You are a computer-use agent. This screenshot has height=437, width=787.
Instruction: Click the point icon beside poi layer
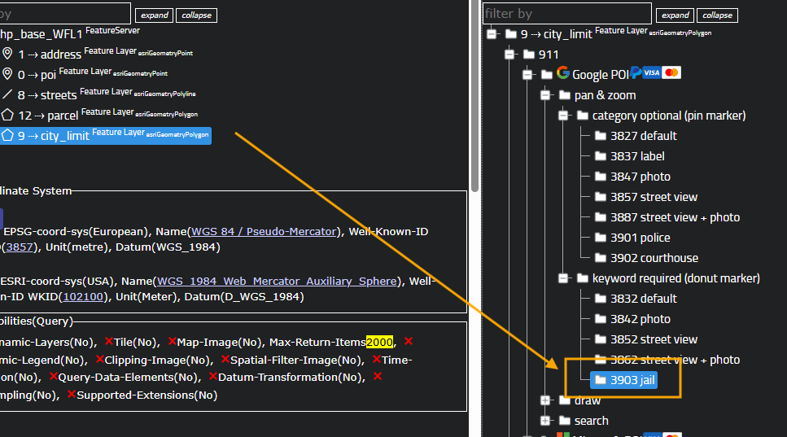coord(7,74)
